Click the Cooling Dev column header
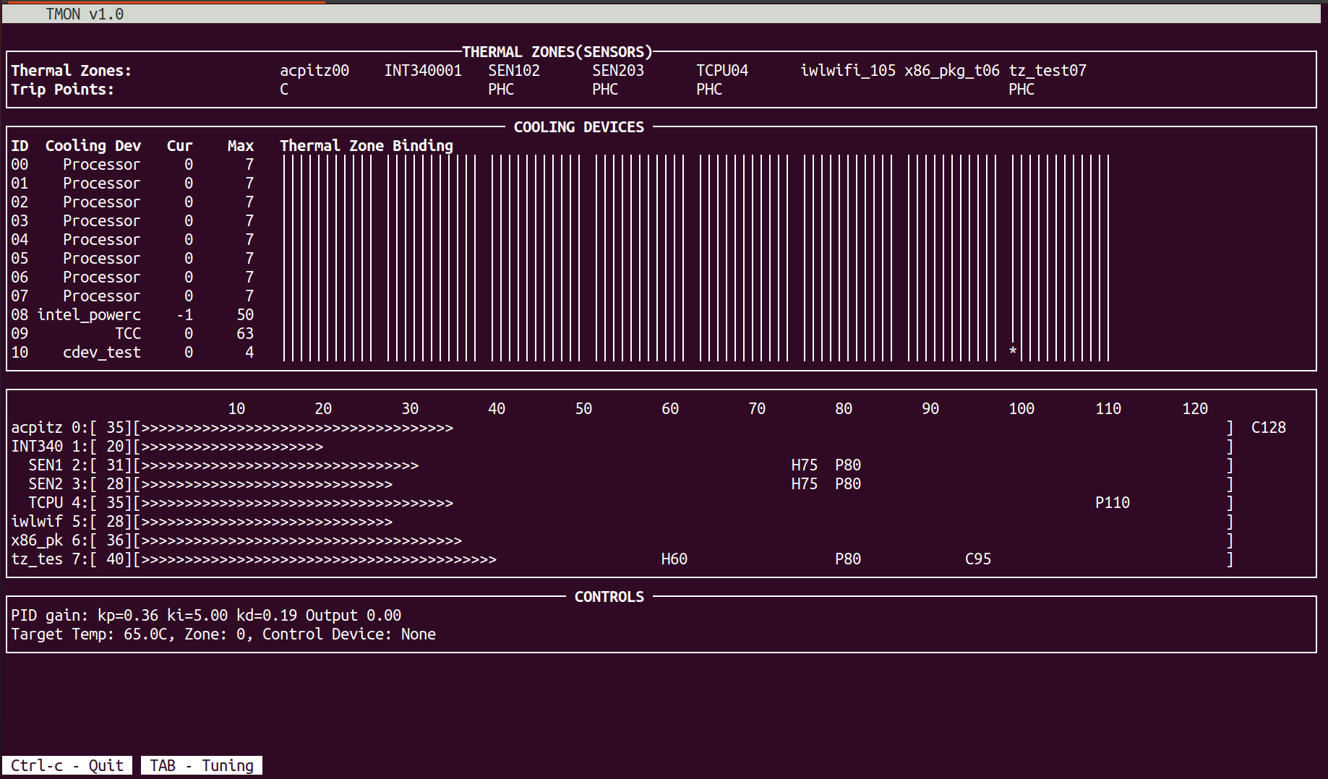 pos(93,146)
